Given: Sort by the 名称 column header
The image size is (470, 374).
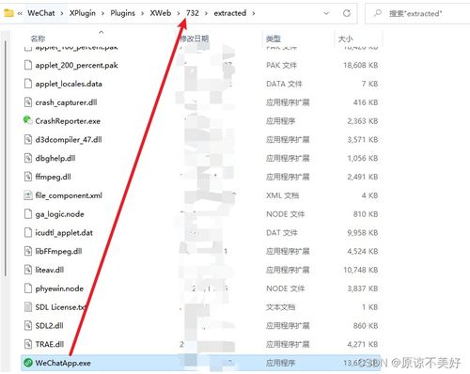Looking at the screenshot, I should (38, 39).
